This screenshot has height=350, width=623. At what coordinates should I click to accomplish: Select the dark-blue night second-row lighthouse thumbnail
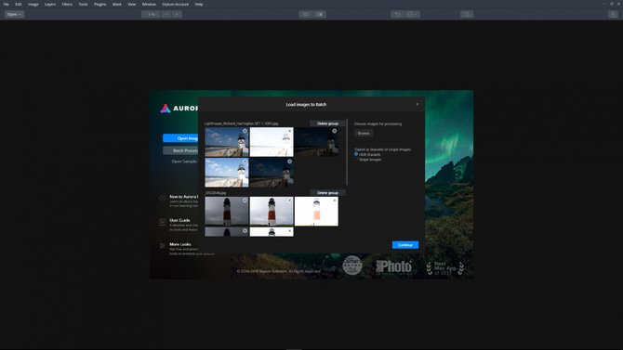click(x=272, y=173)
